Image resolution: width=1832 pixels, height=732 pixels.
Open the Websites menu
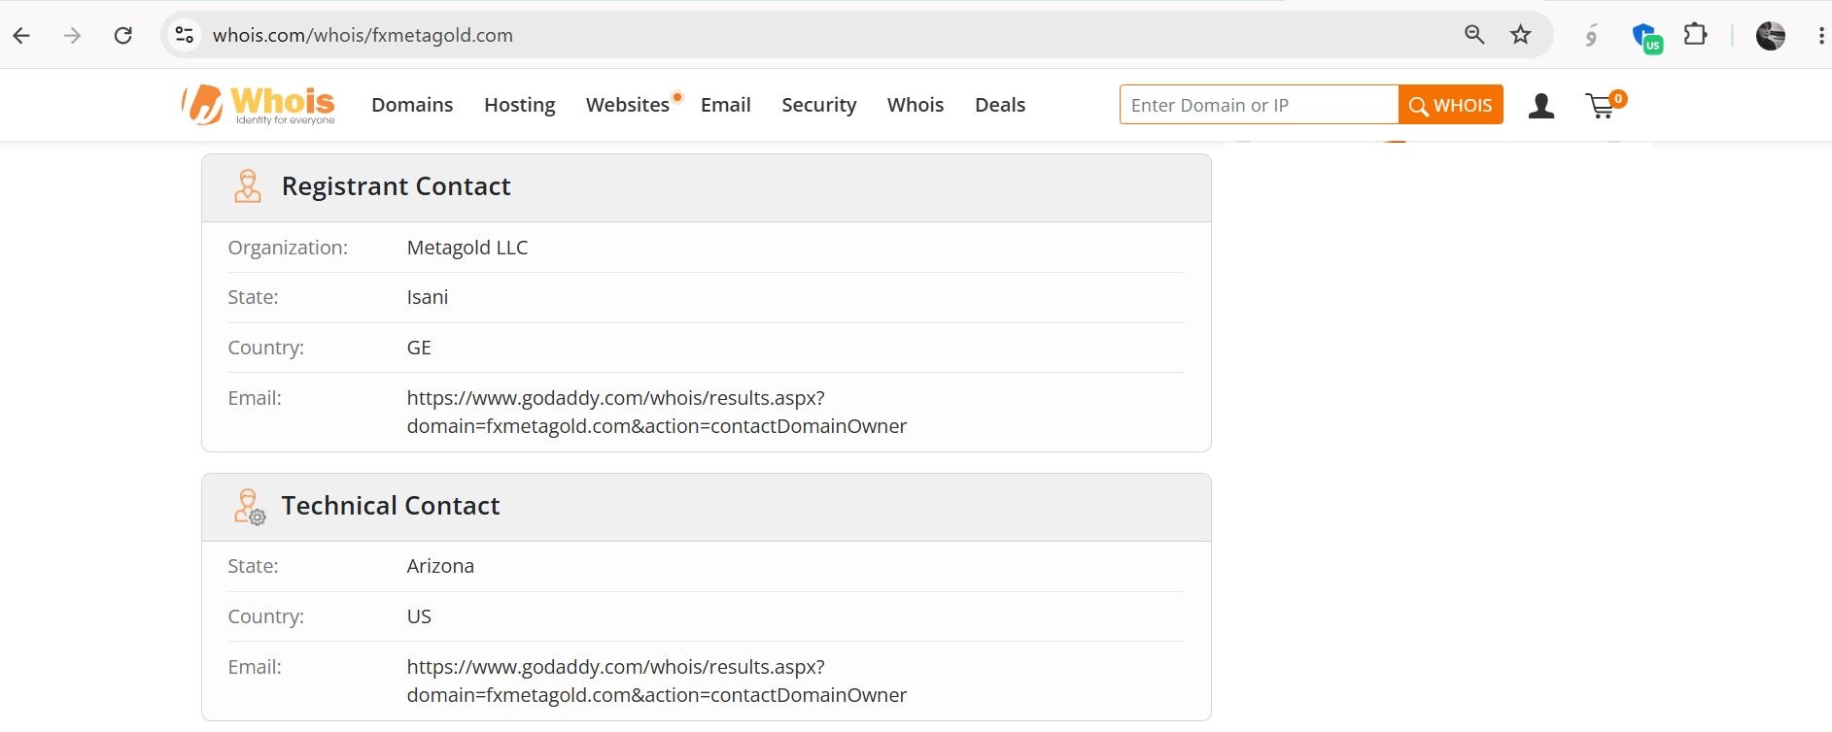628,105
